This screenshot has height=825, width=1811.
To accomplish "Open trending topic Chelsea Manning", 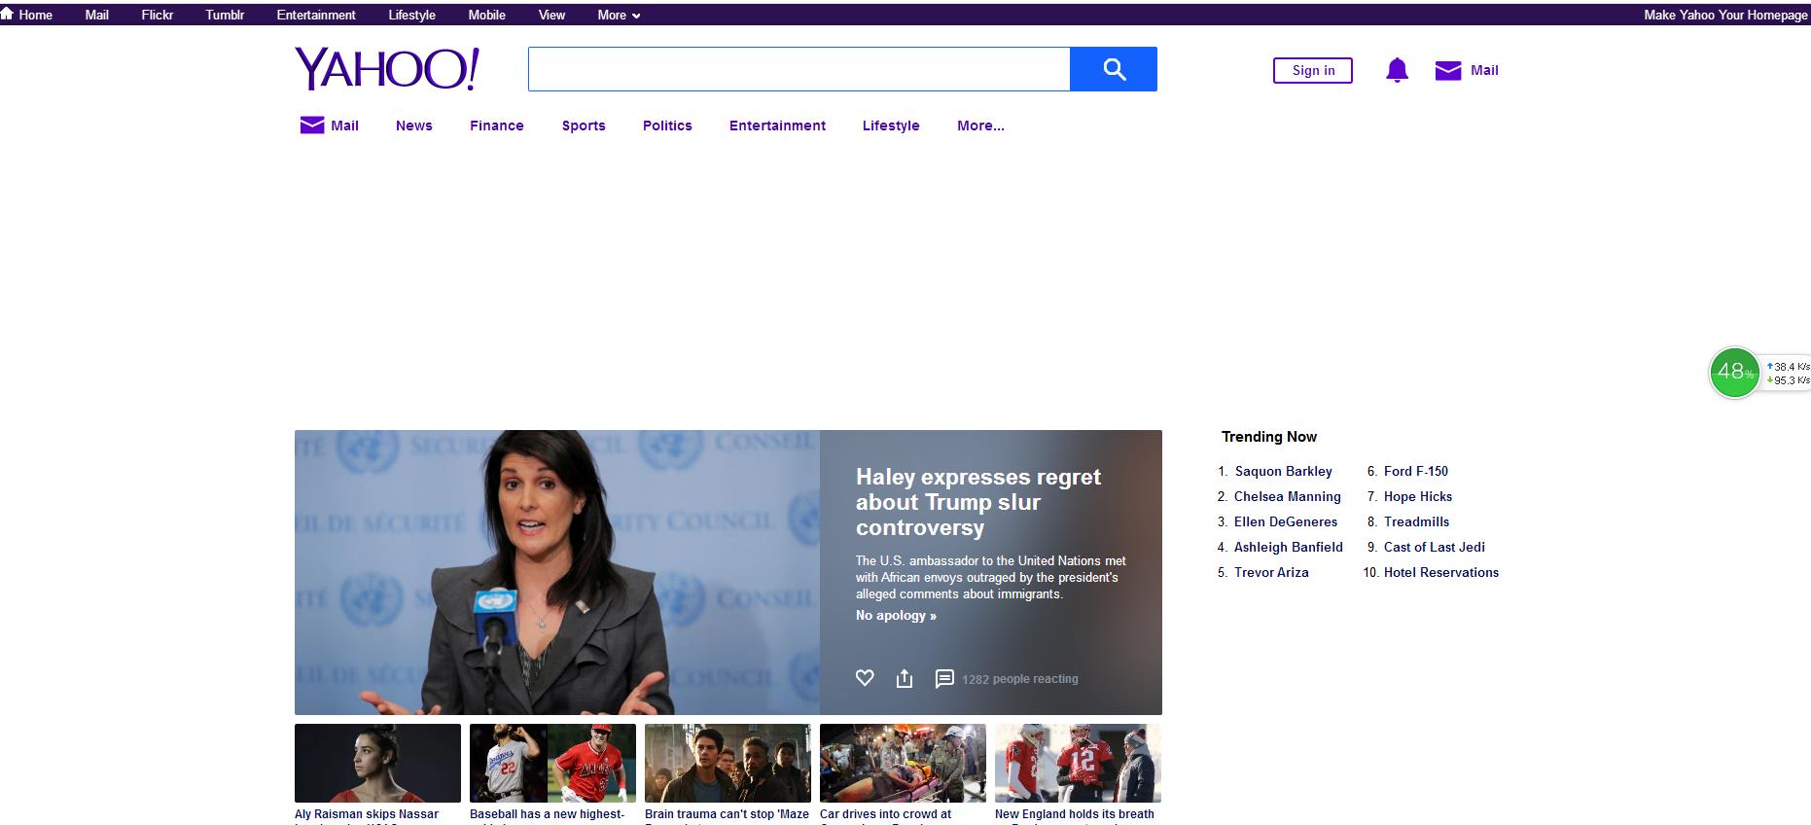I will pos(1288,496).
